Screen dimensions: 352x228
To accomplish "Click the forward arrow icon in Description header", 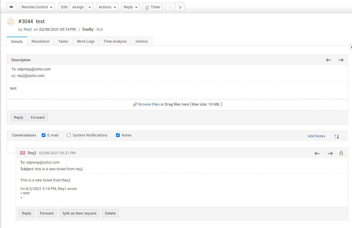I will [341, 60].
